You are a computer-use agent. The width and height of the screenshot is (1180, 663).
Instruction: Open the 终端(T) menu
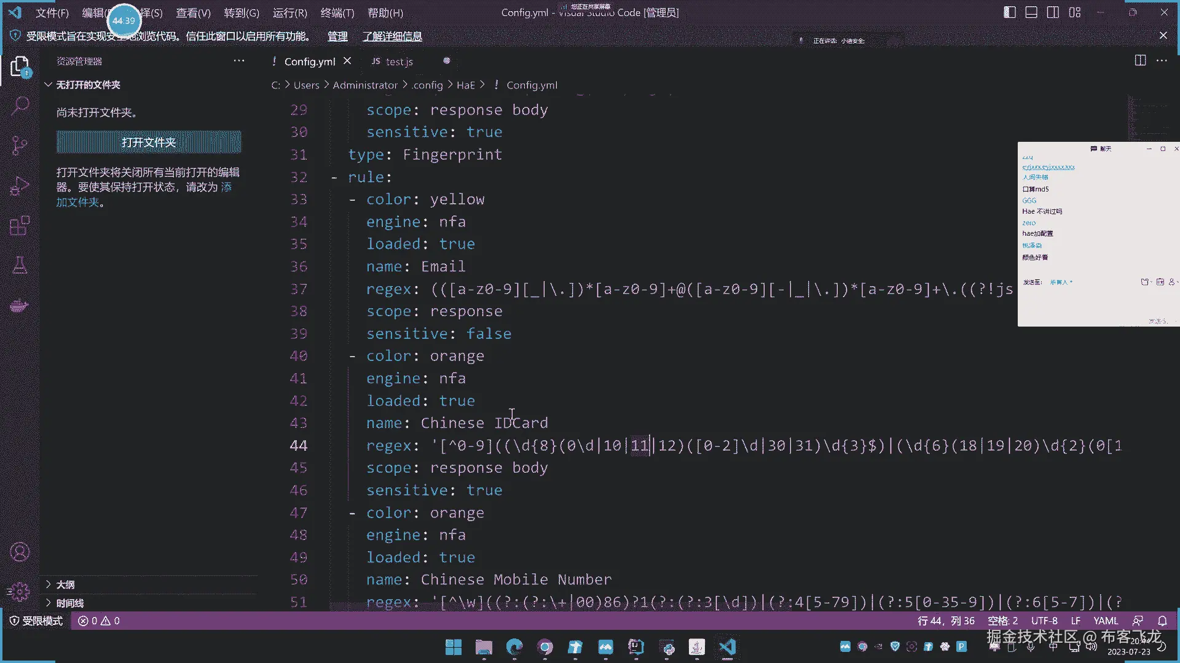click(x=337, y=13)
